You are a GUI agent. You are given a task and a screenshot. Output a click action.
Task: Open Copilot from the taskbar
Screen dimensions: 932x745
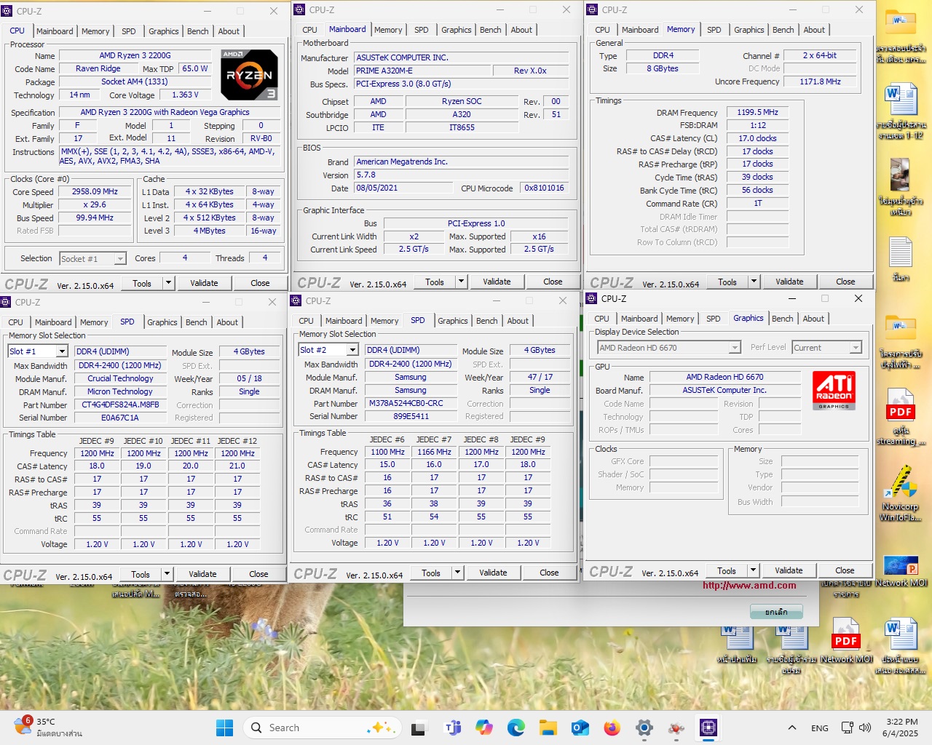click(x=484, y=728)
